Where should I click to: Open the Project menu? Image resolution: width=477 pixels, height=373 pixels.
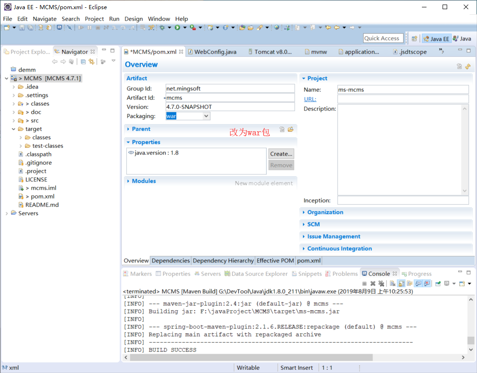coord(94,19)
